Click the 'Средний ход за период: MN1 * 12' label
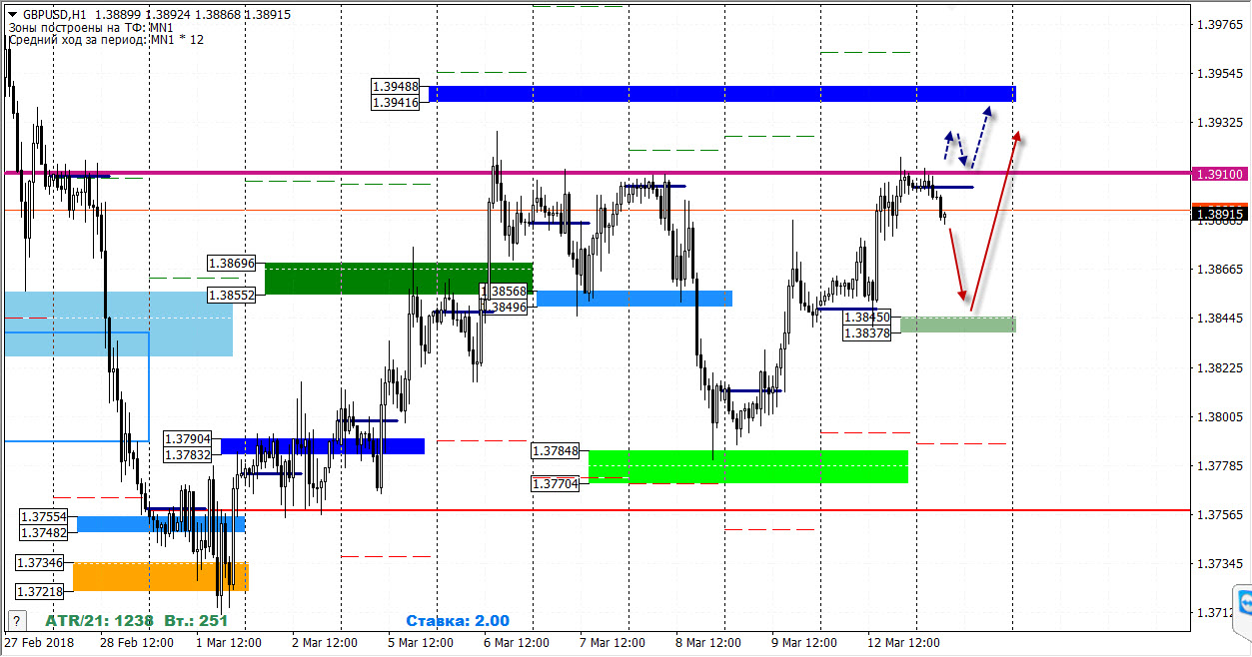 click(x=106, y=40)
